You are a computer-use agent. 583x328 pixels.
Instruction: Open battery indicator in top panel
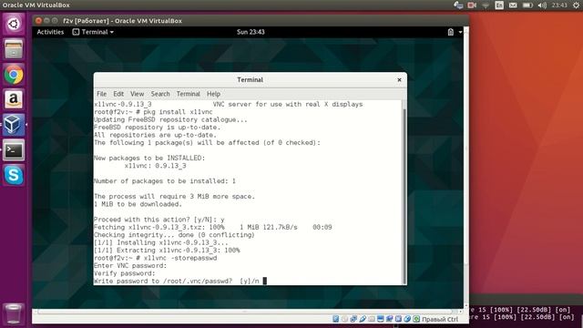click(527, 5)
